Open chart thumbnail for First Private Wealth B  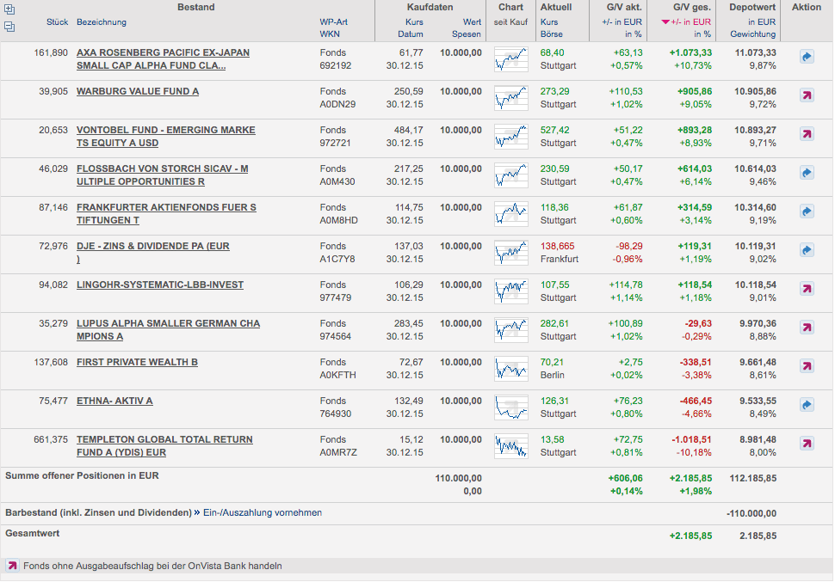511,369
